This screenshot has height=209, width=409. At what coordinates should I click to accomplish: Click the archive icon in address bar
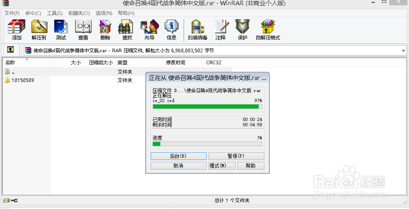coord(28,50)
